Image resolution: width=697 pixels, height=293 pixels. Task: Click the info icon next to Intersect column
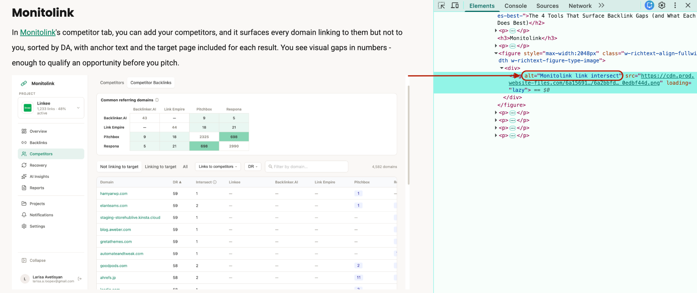(x=215, y=182)
